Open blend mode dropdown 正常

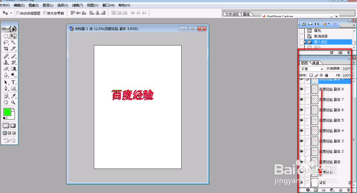click(311, 69)
